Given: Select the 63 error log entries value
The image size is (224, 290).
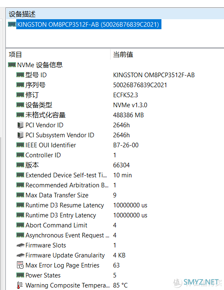Looking at the screenshot, I should [116, 265].
